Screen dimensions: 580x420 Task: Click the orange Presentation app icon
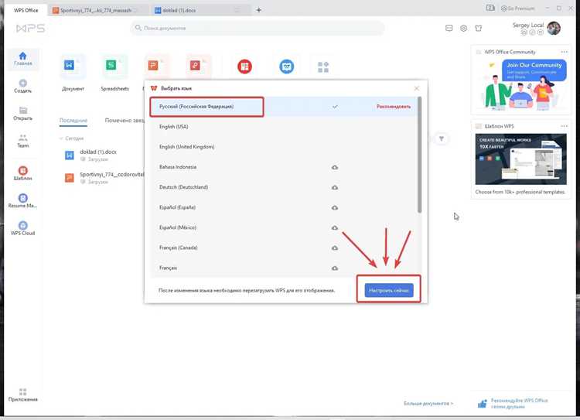click(153, 66)
